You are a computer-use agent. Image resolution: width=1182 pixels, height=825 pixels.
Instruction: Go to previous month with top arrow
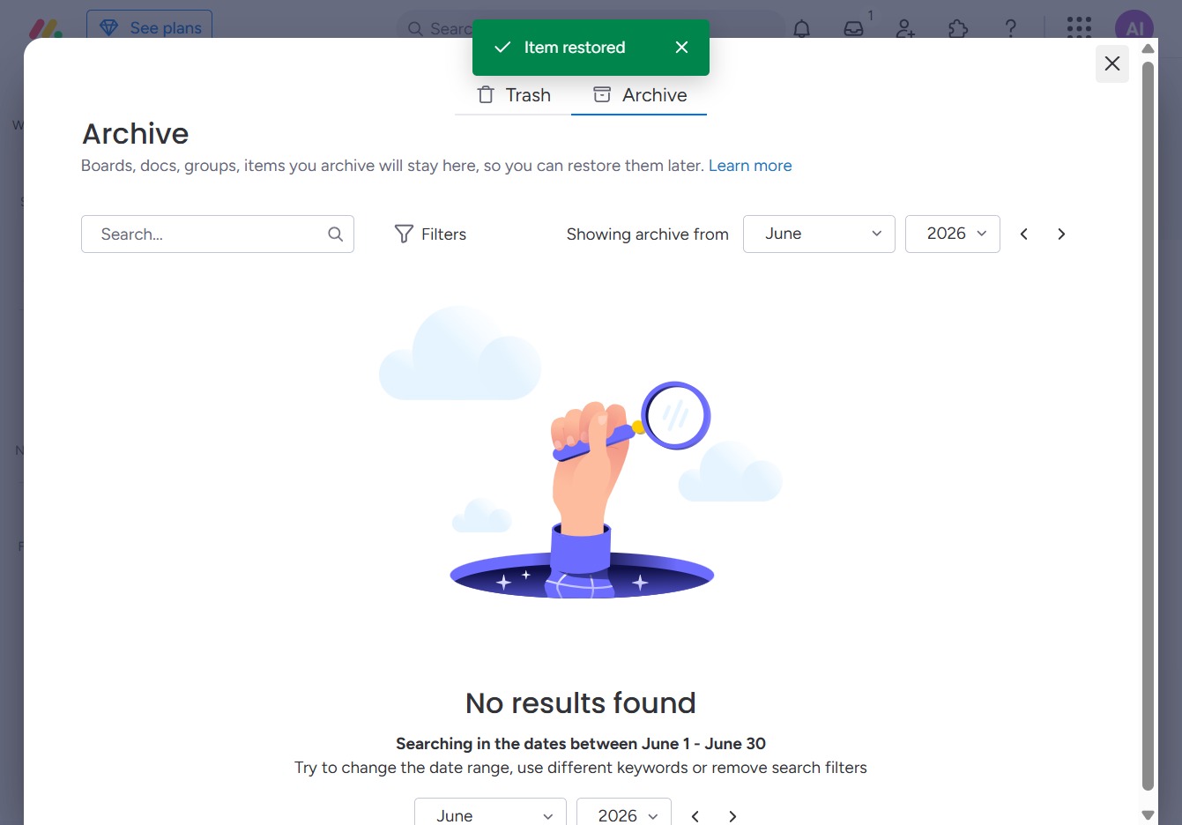(x=1024, y=234)
